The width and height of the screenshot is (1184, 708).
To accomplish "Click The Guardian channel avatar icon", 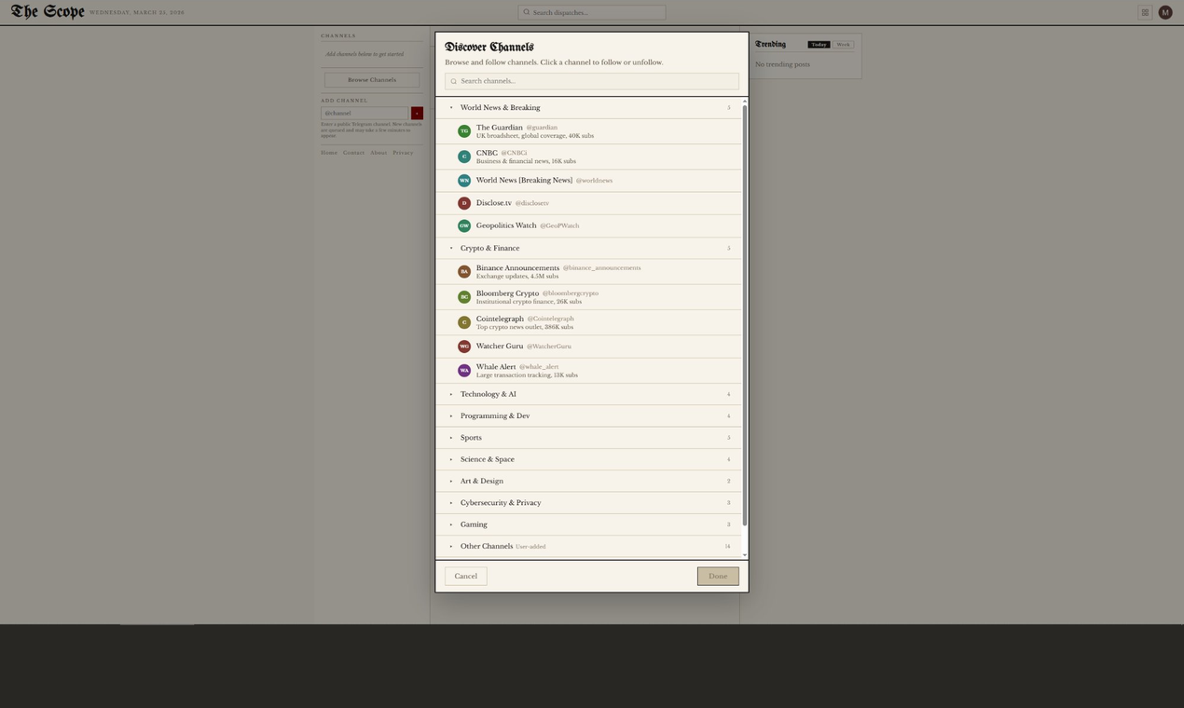I will [x=464, y=131].
